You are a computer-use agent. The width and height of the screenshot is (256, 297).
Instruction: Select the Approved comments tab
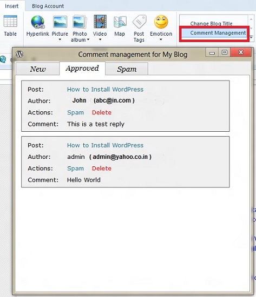82,69
